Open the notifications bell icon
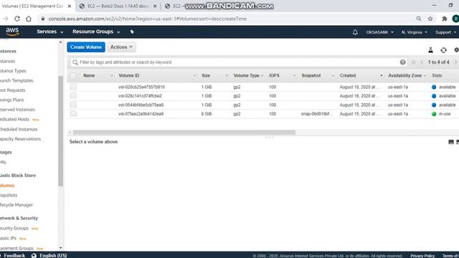This screenshot has height=258, width=459. coord(355,32)
